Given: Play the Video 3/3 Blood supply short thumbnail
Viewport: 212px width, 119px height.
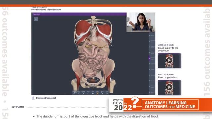Looking at the screenshot, I should [169, 87].
